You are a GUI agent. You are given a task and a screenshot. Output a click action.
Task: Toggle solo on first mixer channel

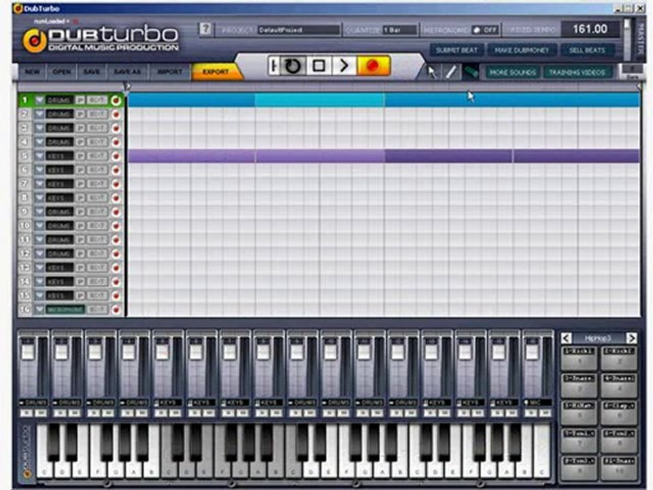click(27, 413)
